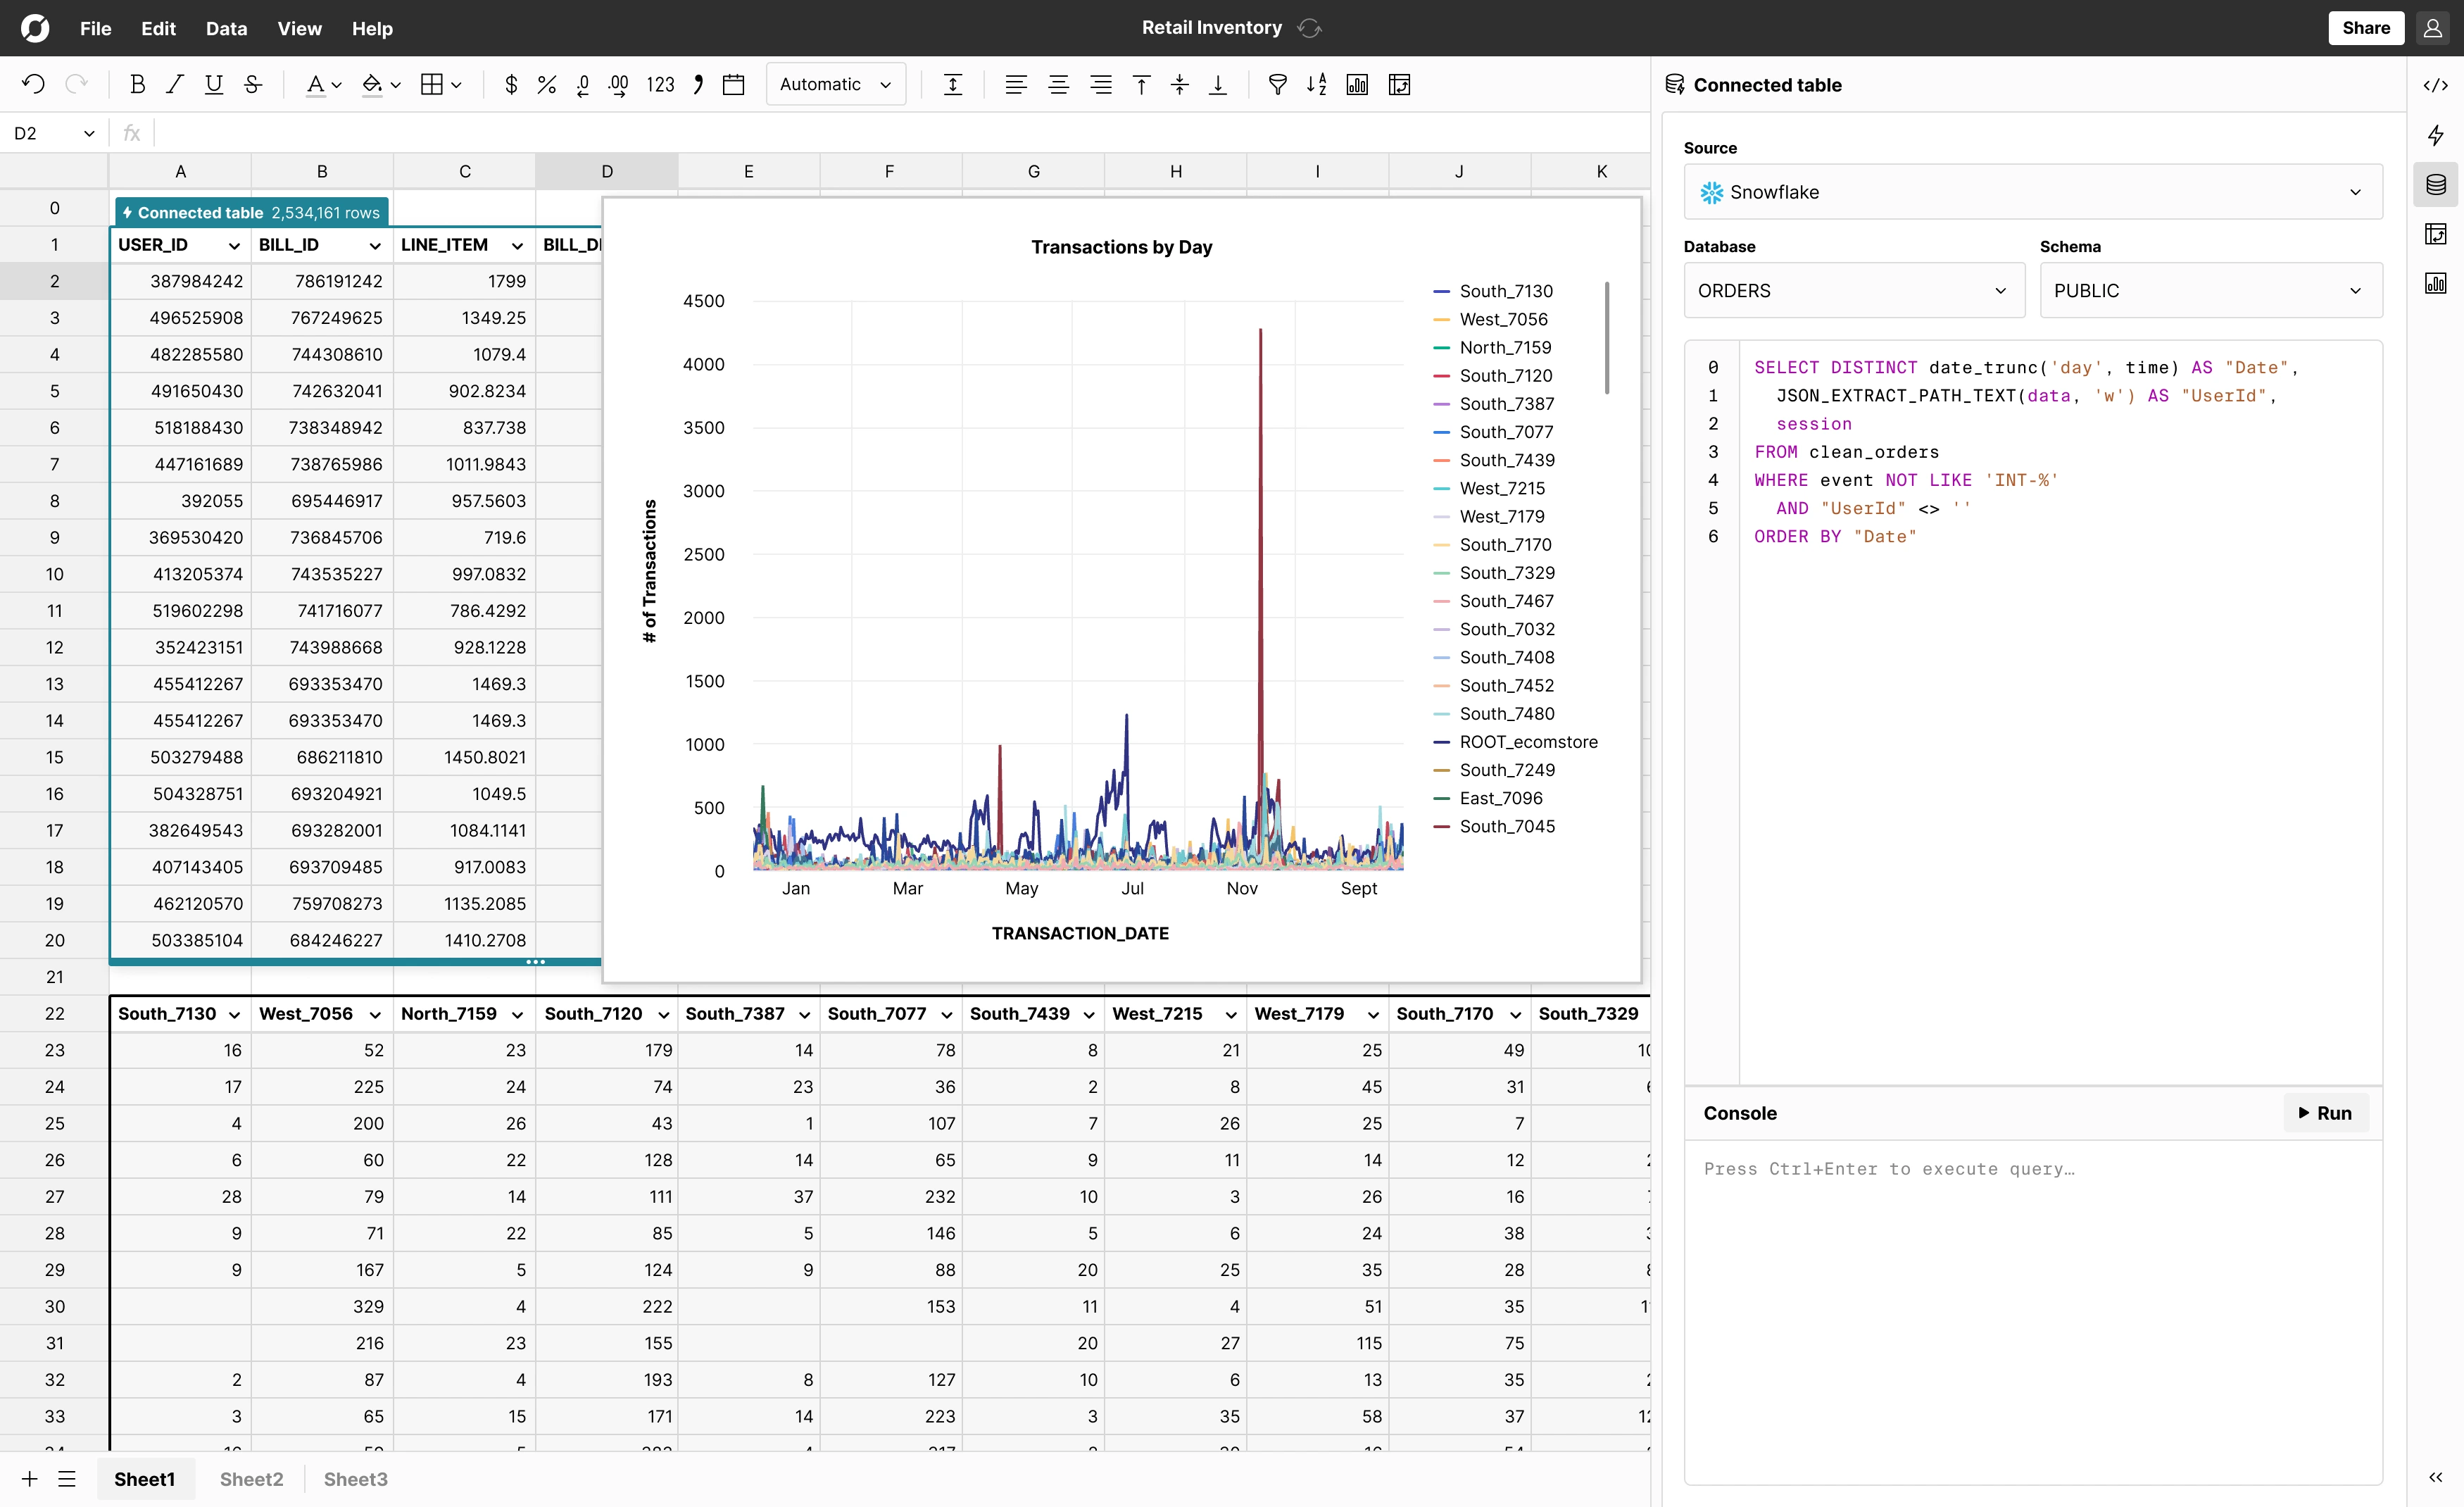2464x1507 pixels.
Task: Open the filter funnel tool
Action: coord(1277,85)
